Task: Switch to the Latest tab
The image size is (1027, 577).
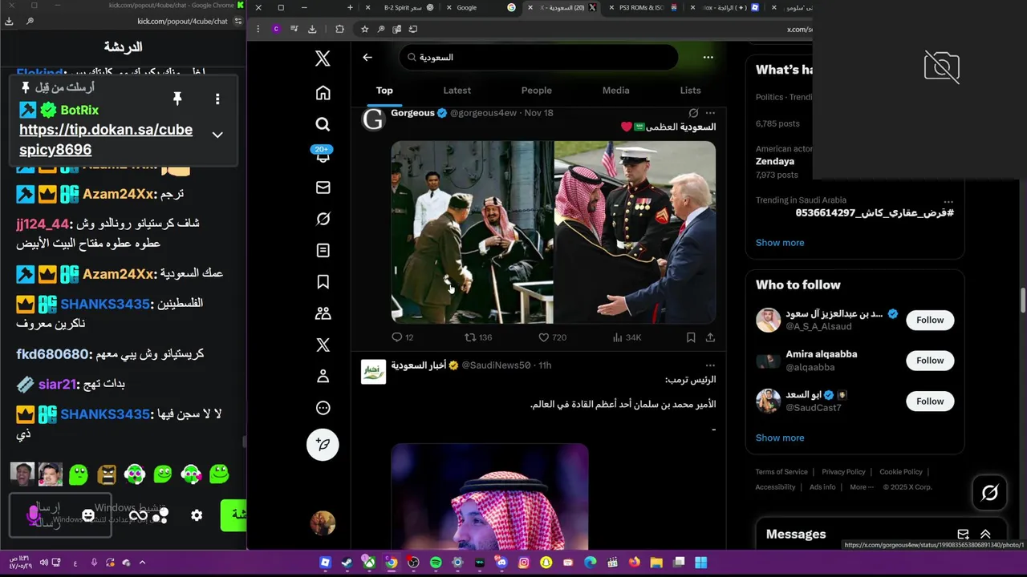Action: click(457, 91)
